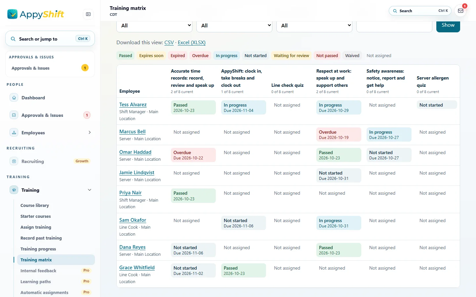This screenshot has width=476, height=297.
Task: Open the third All filter dropdown
Action: [314, 26]
